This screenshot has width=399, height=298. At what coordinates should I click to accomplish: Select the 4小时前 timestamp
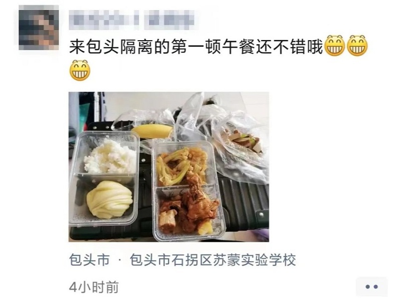pyautogui.click(x=94, y=287)
